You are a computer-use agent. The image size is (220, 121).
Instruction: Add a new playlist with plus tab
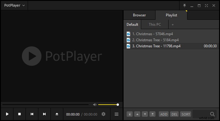(x=173, y=25)
